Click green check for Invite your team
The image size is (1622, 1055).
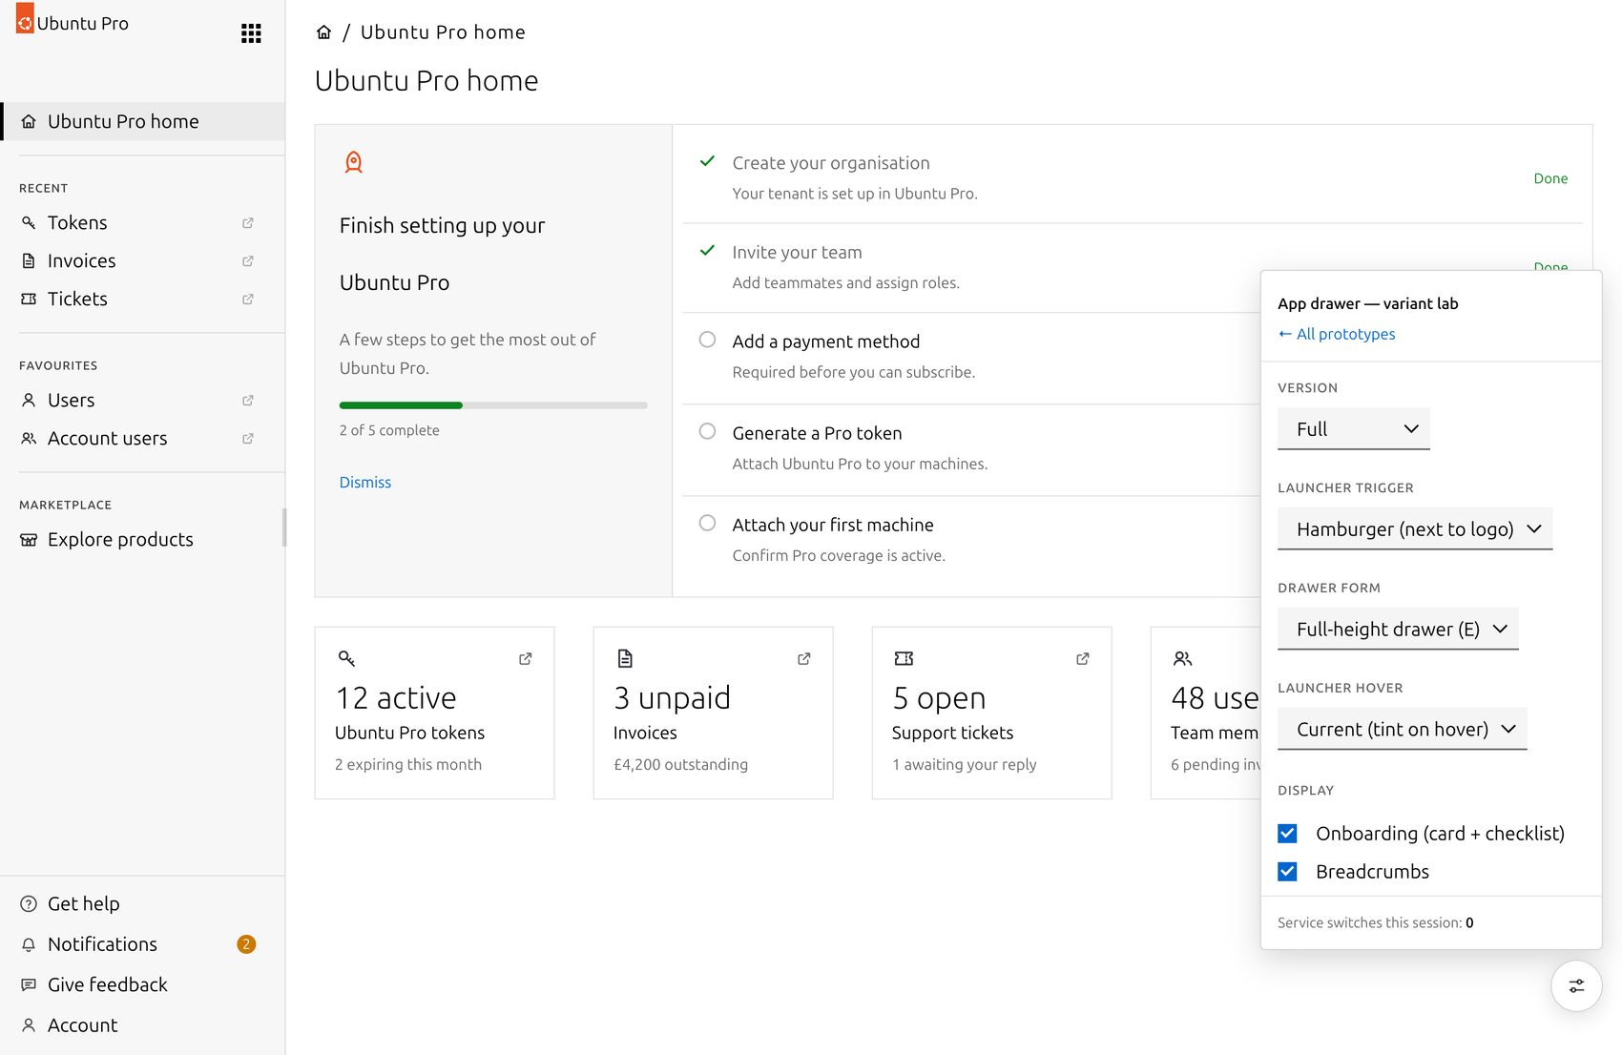point(707,251)
